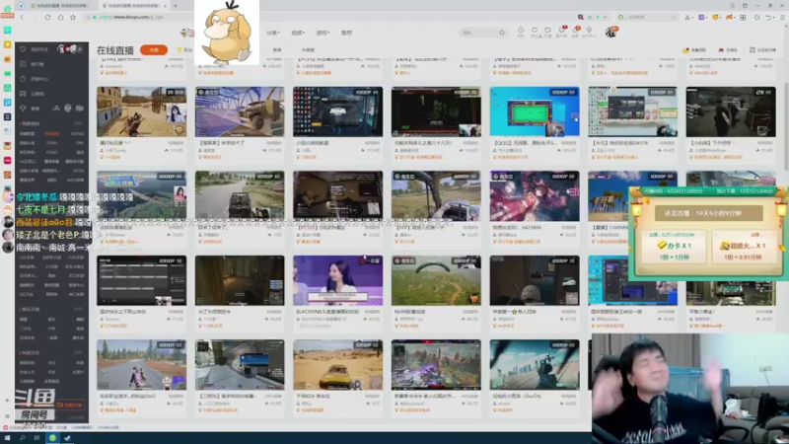Reload the Douyu page
This screenshot has width=789, height=444.
tap(47, 17)
